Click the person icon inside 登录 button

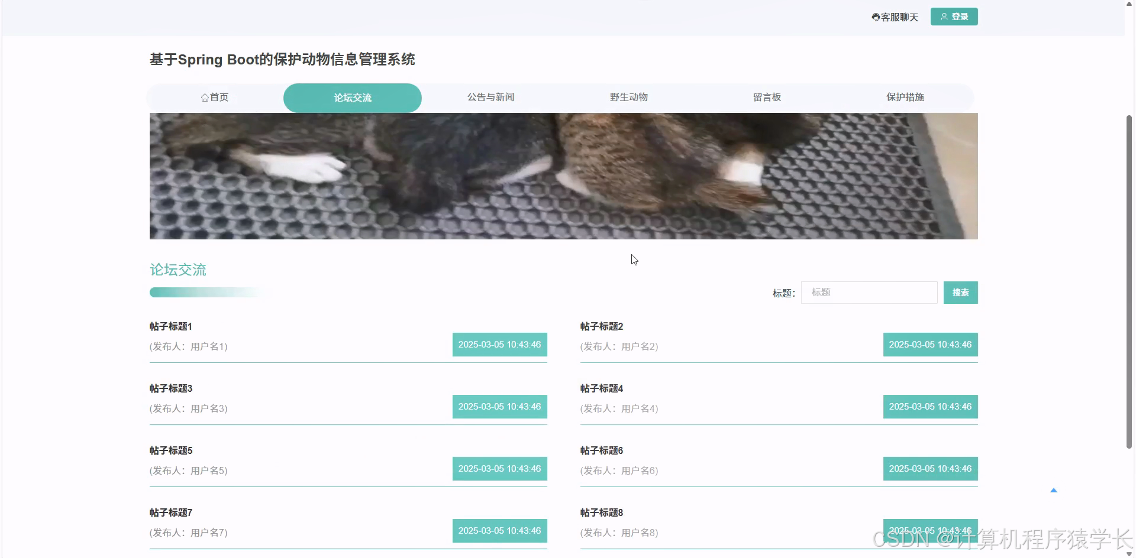pyautogui.click(x=944, y=17)
